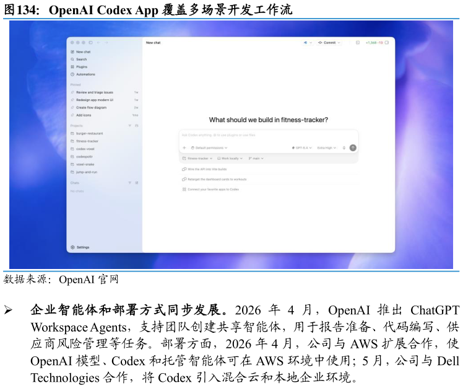This screenshot has width=463, height=388.
Task: Select the codespottr project
Action: pos(82,157)
